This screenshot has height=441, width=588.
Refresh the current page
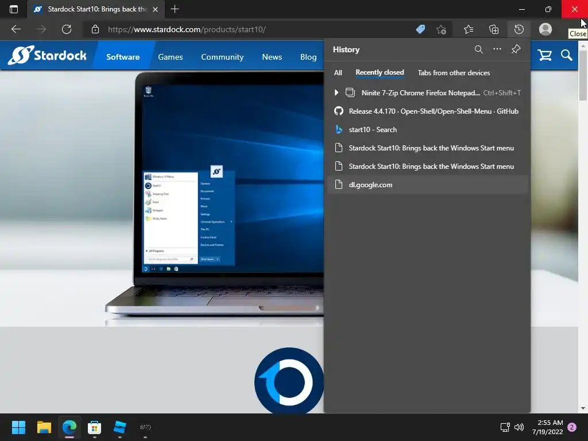click(x=67, y=29)
